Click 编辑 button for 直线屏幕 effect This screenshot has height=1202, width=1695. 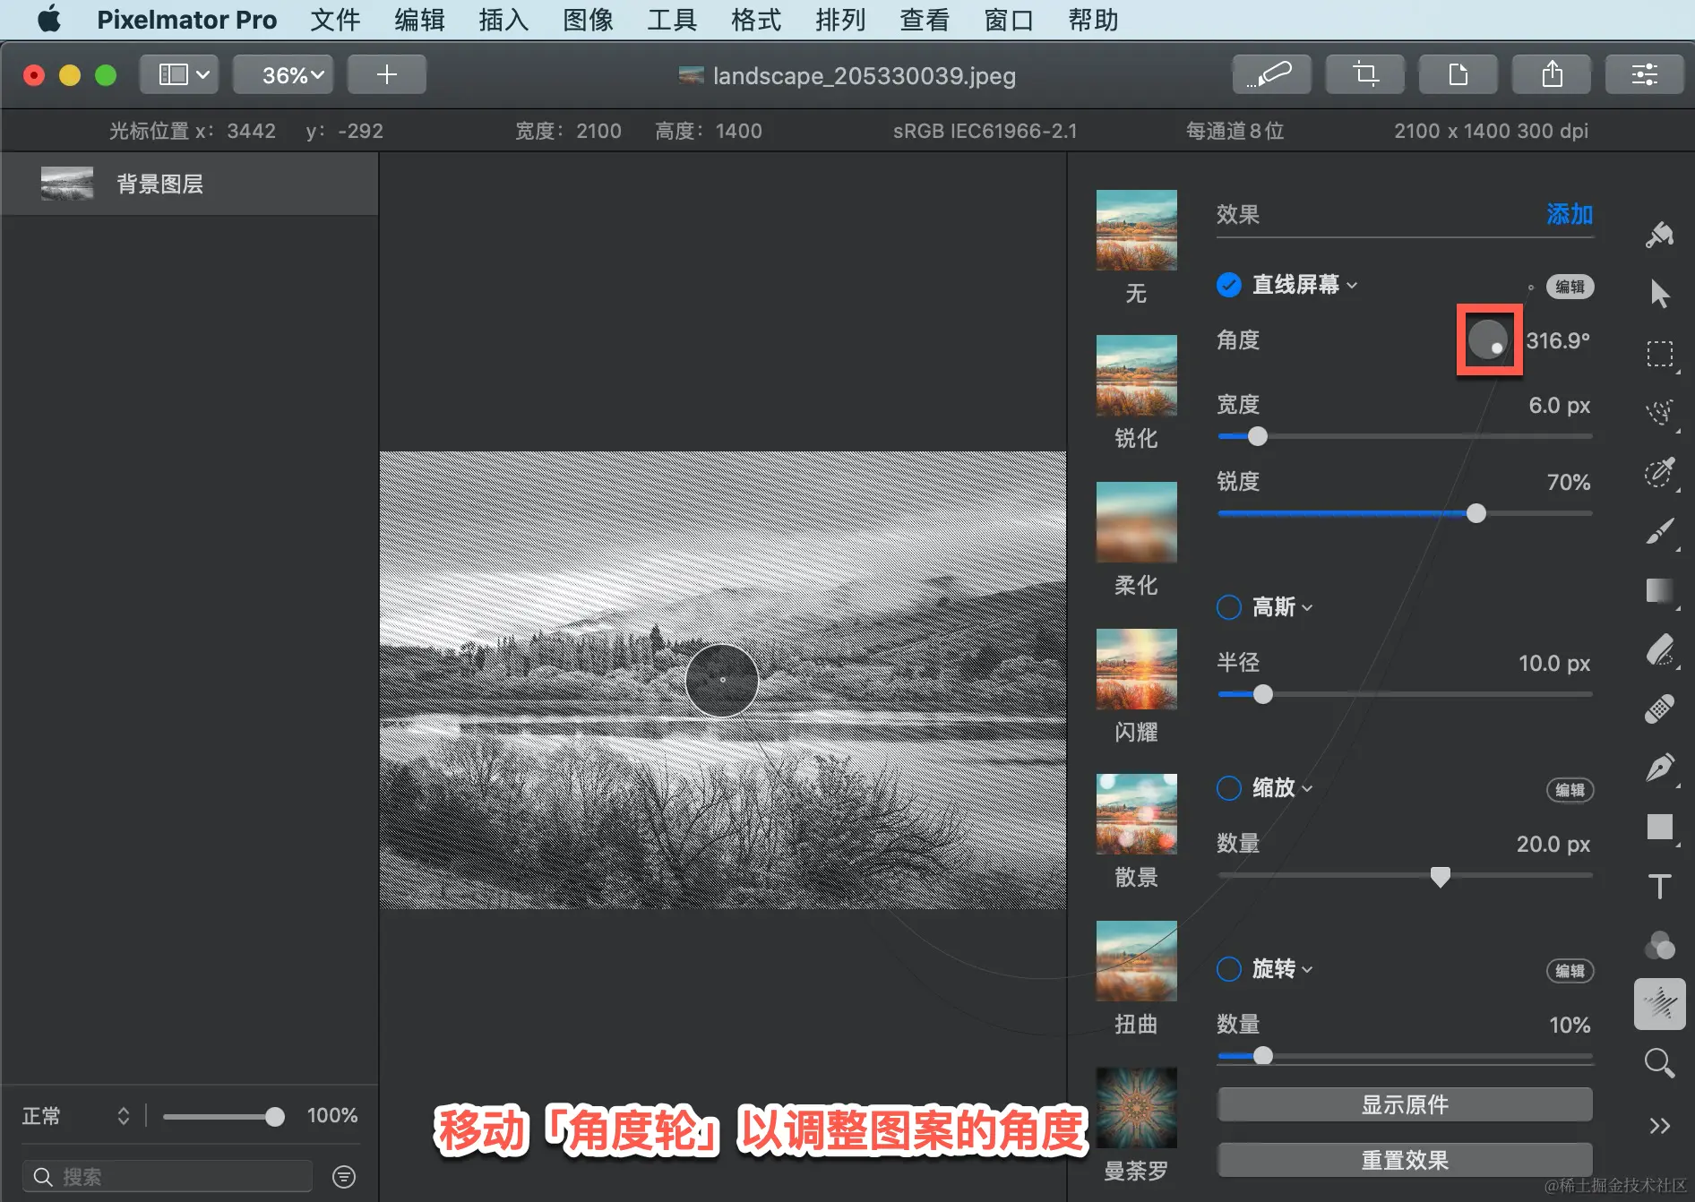(1570, 287)
